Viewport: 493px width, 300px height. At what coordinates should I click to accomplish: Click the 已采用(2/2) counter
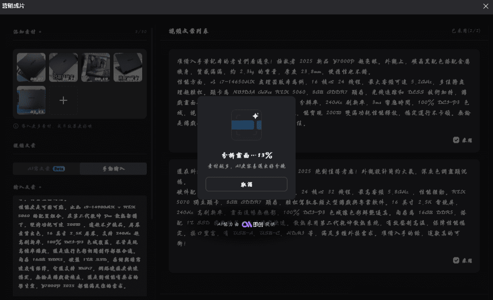[466, 31]
